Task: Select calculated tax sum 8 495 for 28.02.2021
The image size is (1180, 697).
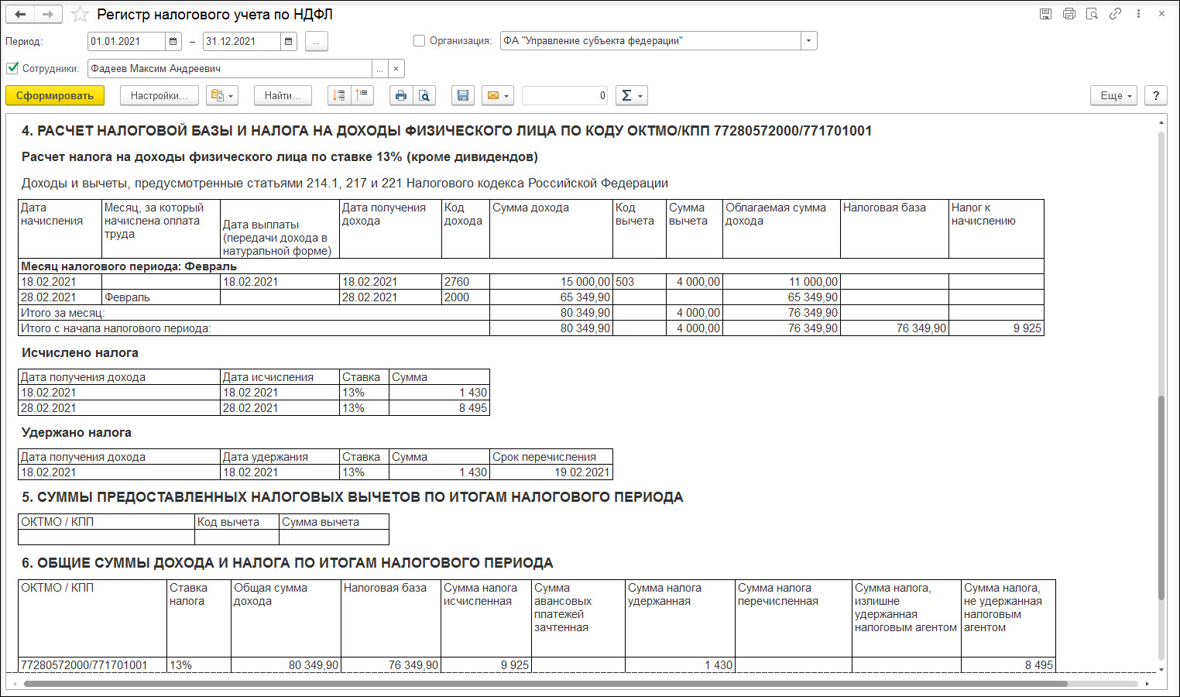Action: pyautogui.click(x=439, y=408)
